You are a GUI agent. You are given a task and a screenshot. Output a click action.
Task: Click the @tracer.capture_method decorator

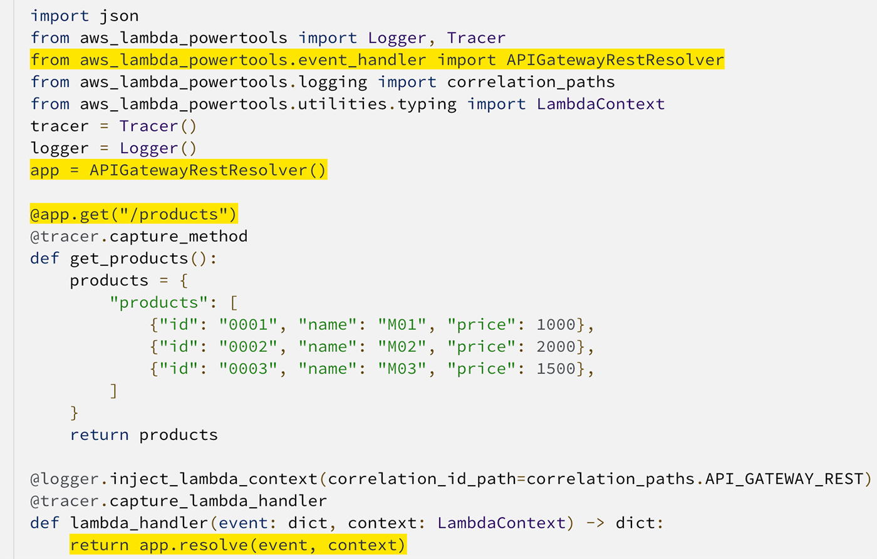pyautogui.click(x=139, y=236)
